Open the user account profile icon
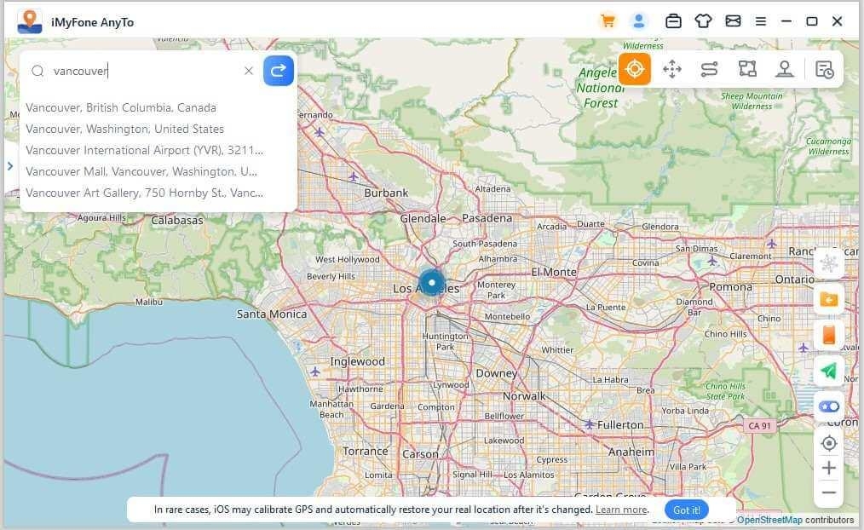 pos(639,21)
